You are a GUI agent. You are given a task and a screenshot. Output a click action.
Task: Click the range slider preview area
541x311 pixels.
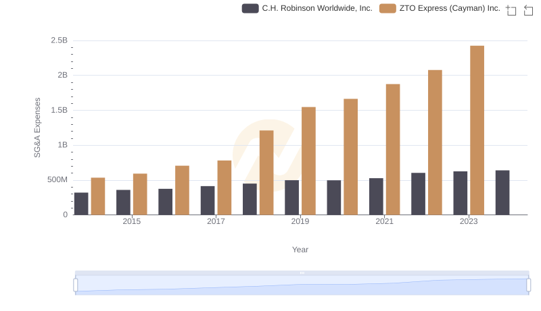[302, 285]
